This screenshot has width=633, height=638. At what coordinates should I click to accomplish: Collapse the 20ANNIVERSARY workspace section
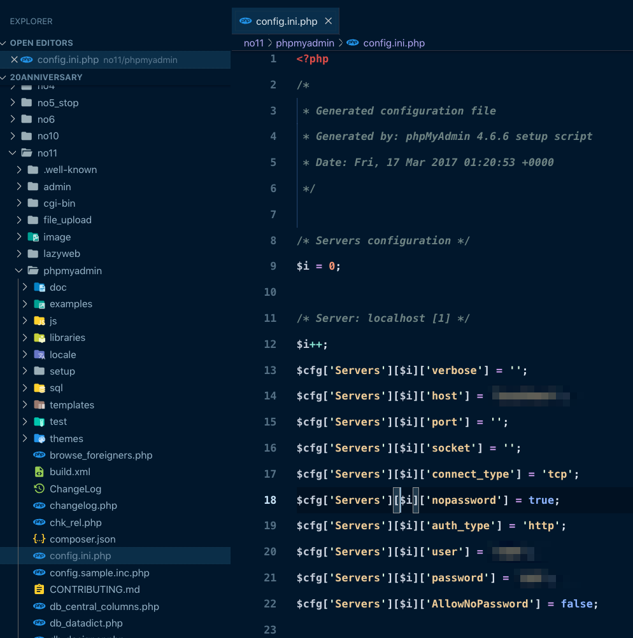tap(4, 77)
